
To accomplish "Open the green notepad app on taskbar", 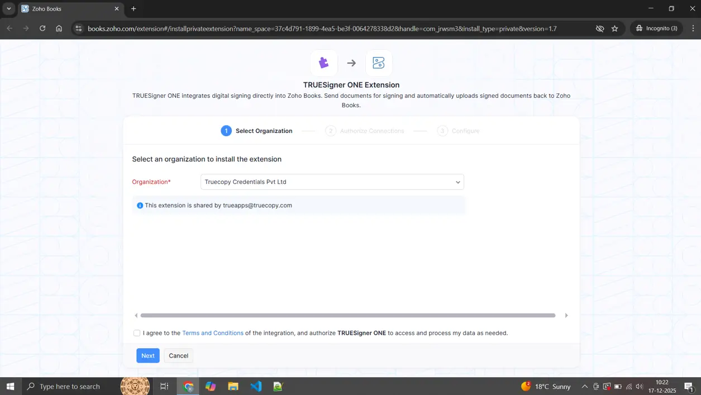I will coord(278,386).
